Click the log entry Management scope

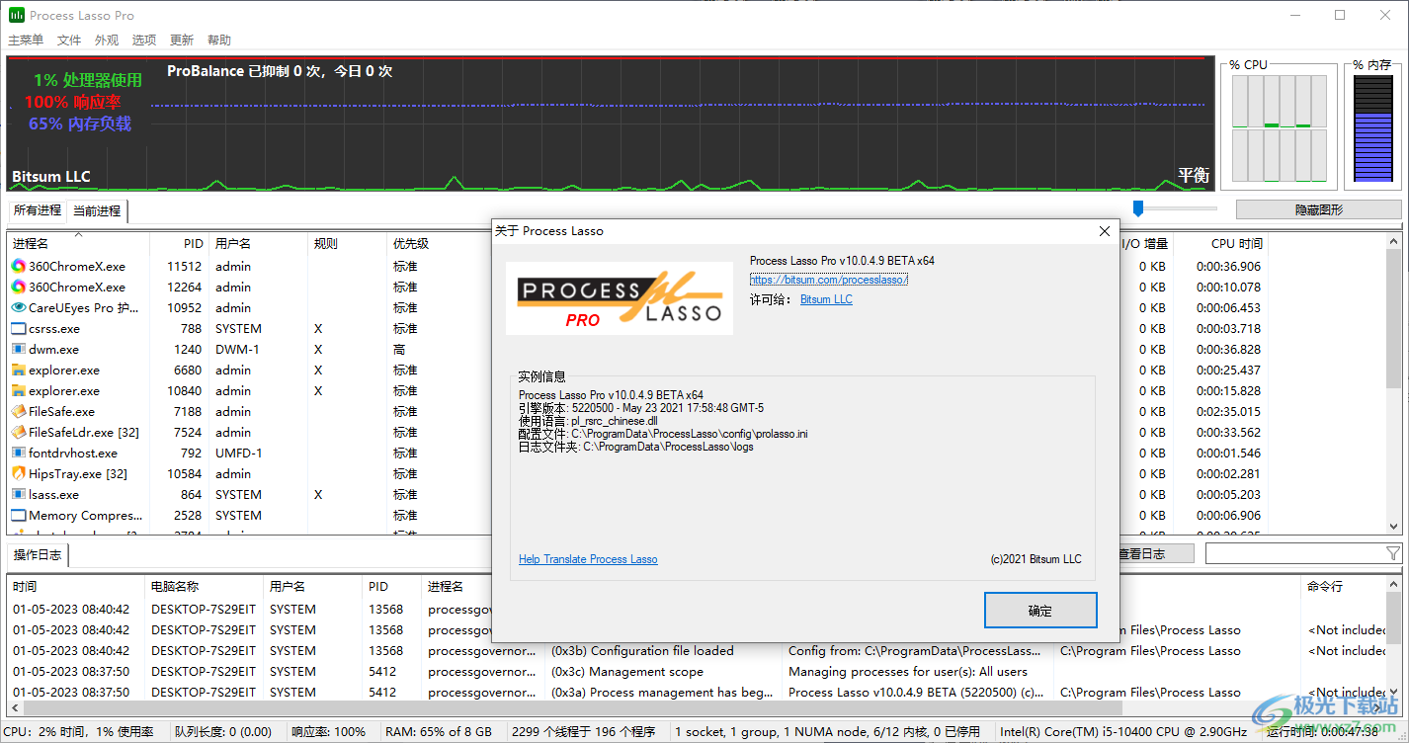626,671
